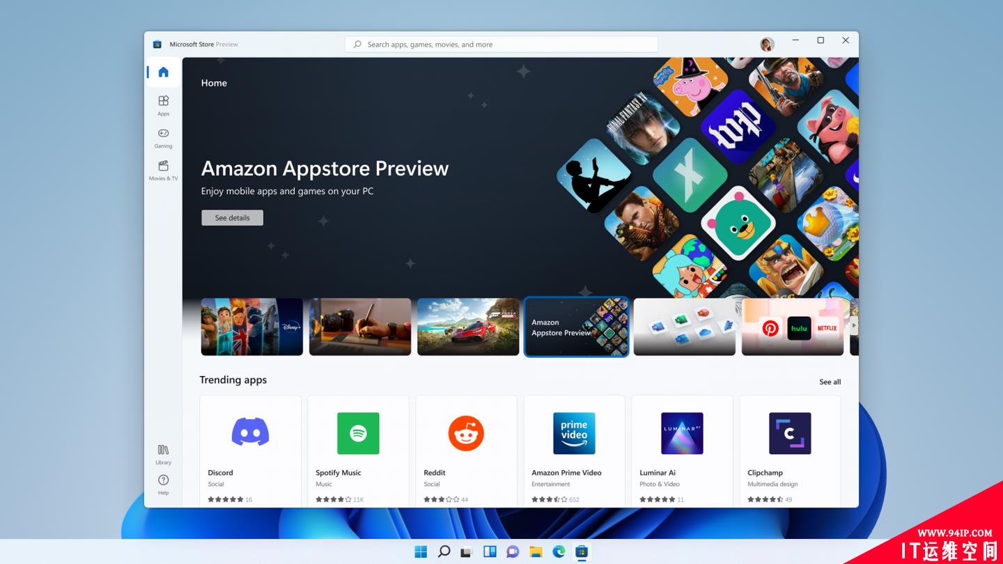Click the Discord app name
The height and width of the screenshot is (564, 1003).
tap(220, 473)
